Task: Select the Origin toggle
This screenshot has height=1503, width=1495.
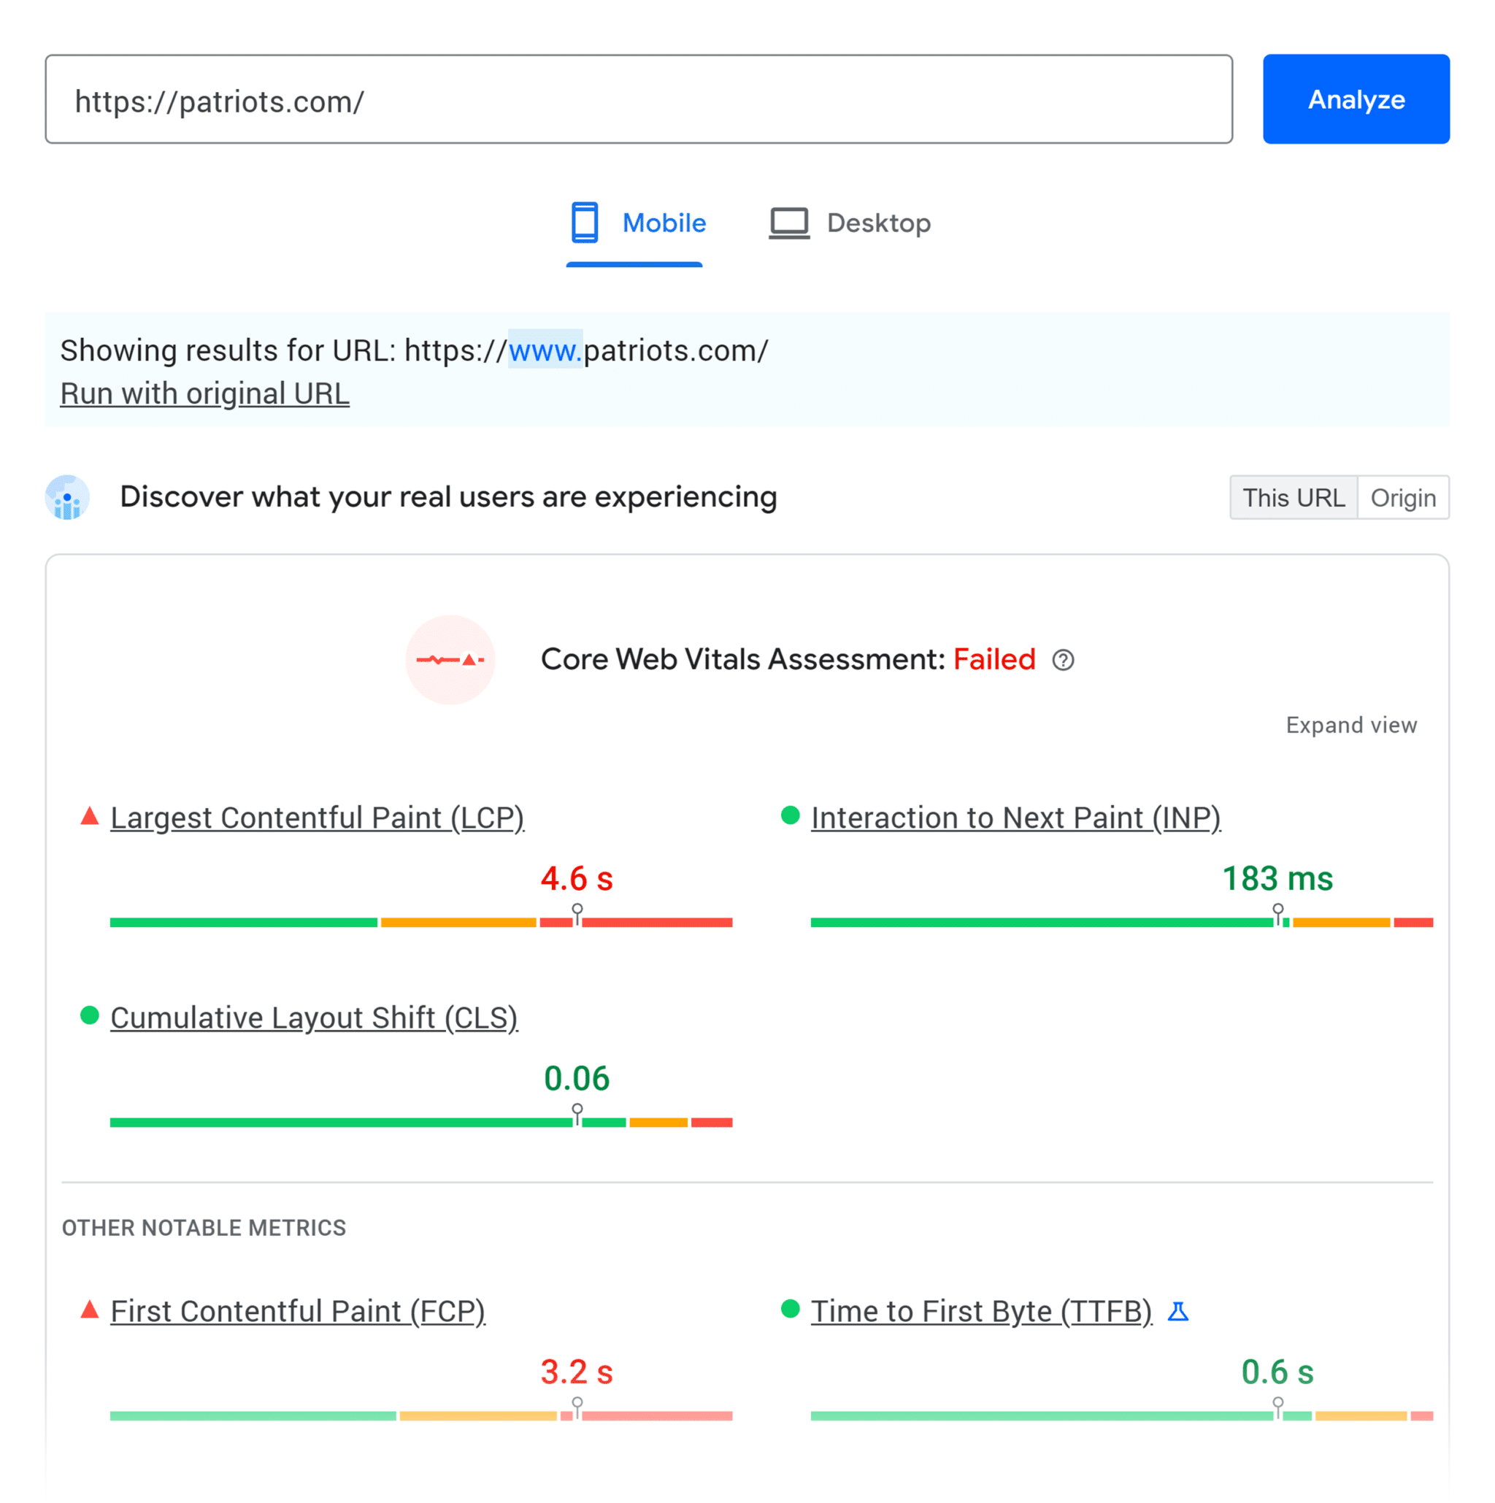Action: (x=1402, y=498)
